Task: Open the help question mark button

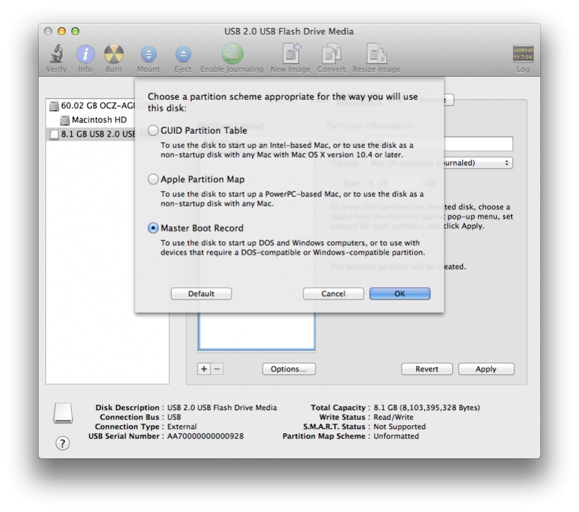Action: pyautogui.click(x=62, y=443)
